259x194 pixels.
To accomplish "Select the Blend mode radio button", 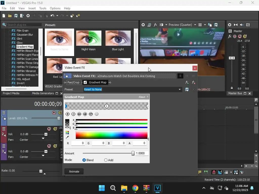I will [84, 160].
